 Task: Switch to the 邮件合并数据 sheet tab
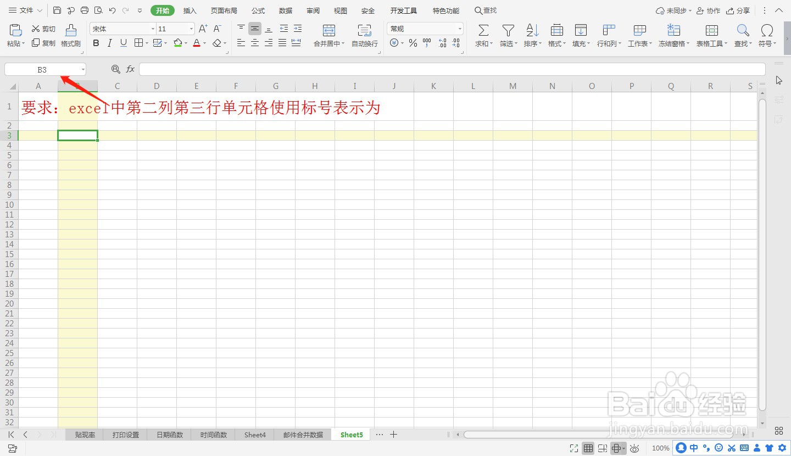point(303,434)
